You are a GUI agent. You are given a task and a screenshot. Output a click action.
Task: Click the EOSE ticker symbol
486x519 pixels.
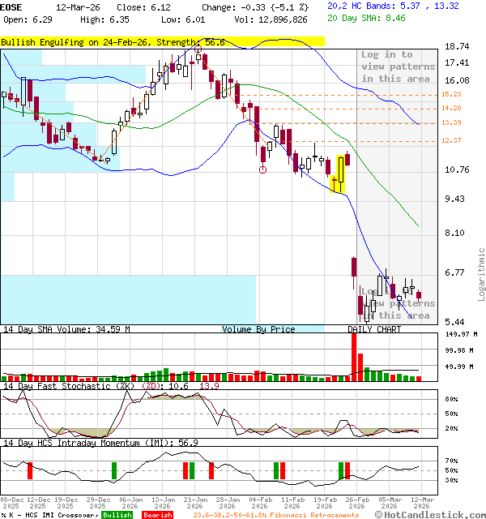(13, 6)
